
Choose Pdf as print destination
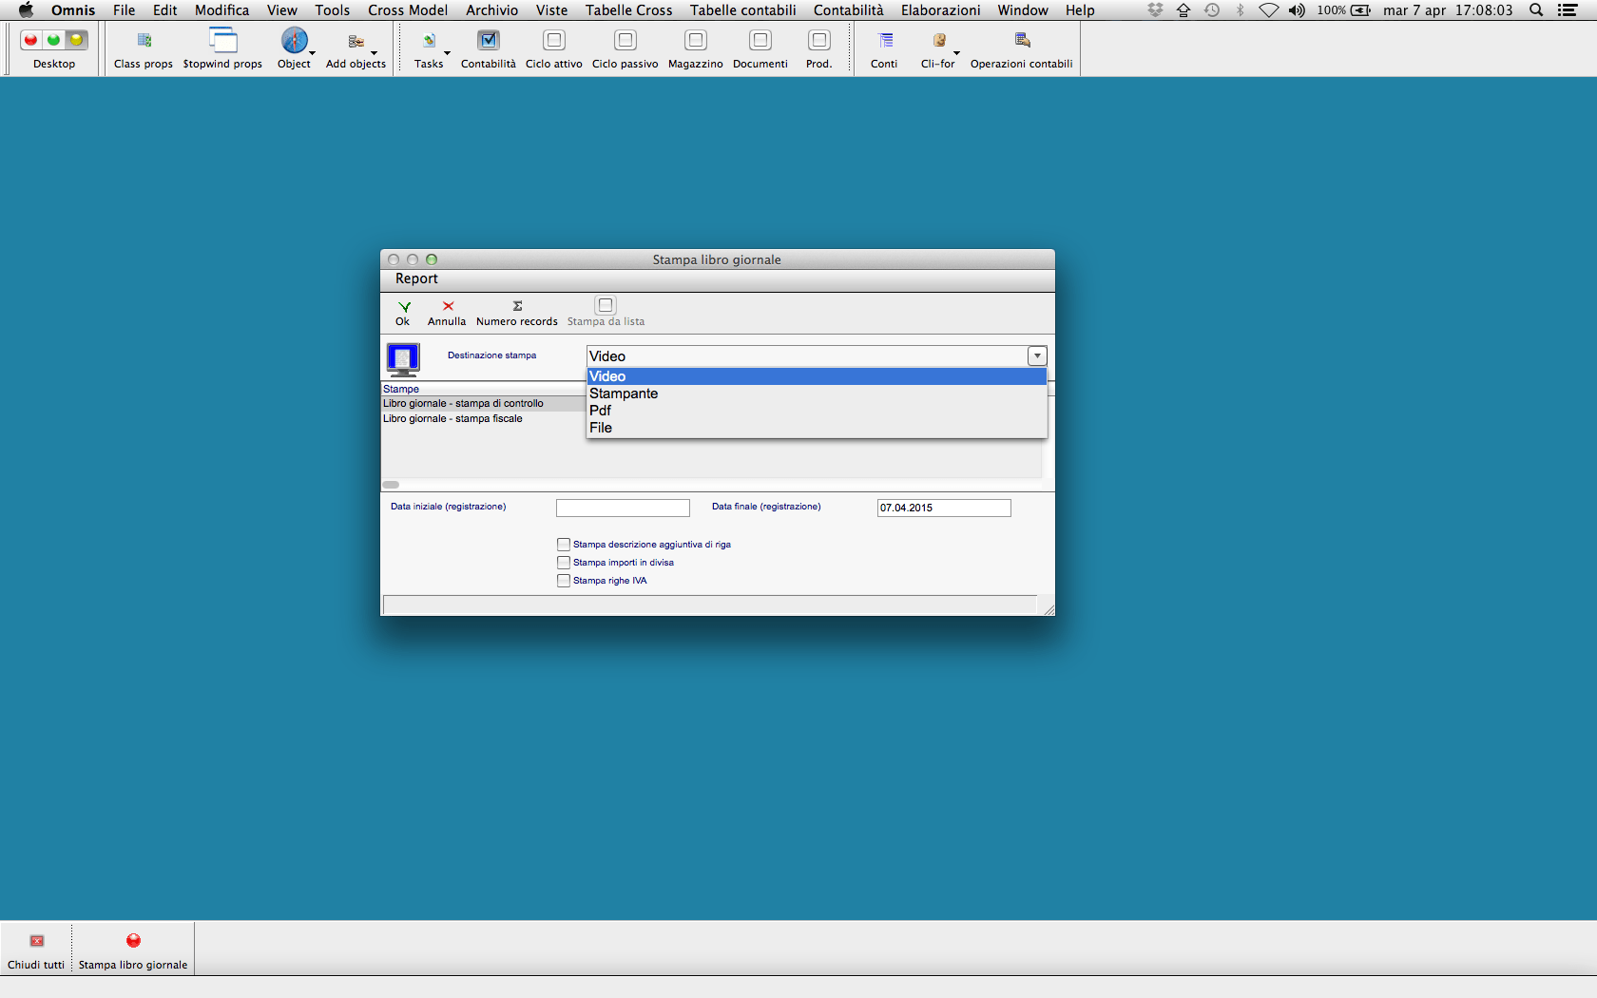tap(601, 411)
